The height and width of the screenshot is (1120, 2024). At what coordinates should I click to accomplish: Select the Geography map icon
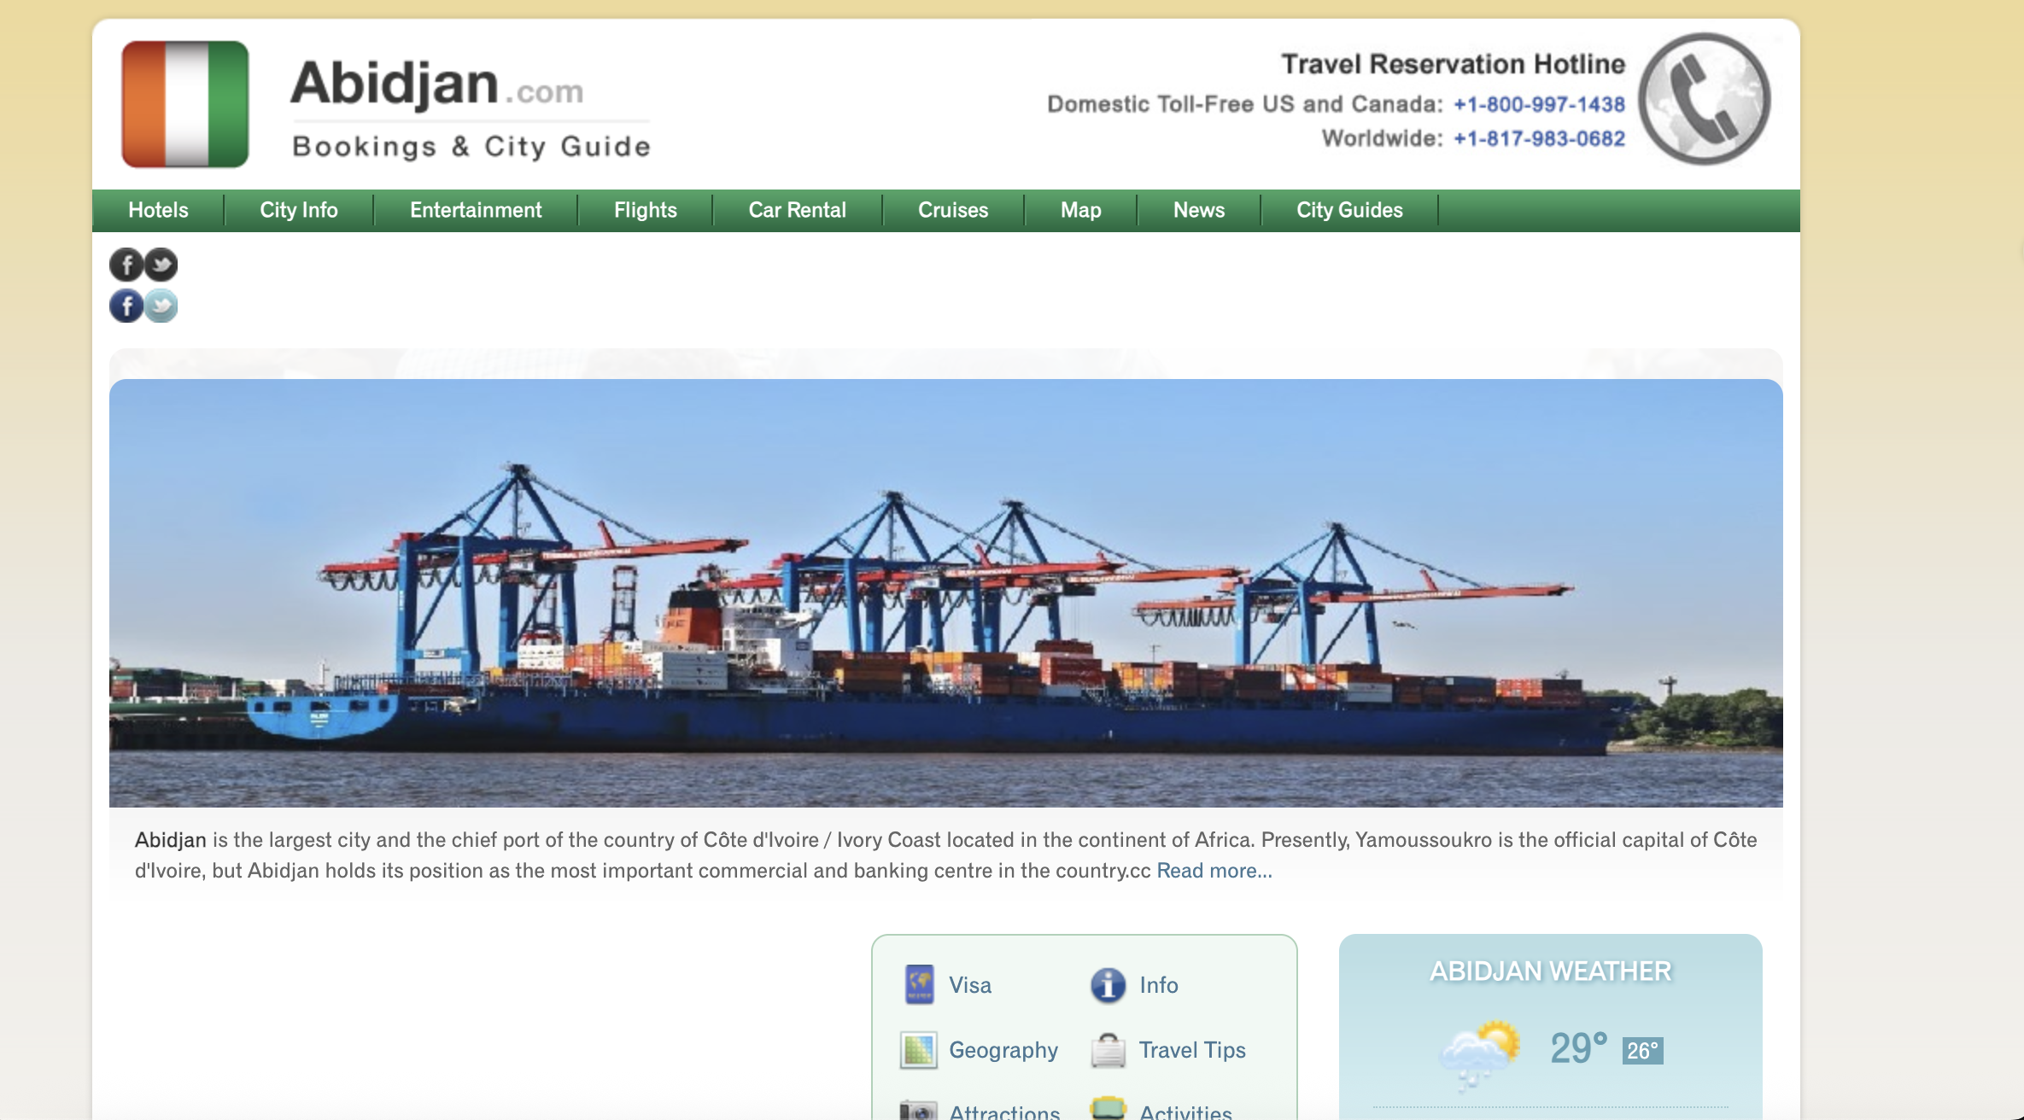pyautogui.click(x=918, y=1049)
